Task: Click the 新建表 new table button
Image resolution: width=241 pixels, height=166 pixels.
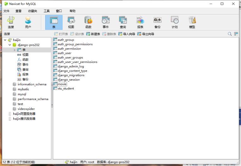Action: [x=93, y=34]
